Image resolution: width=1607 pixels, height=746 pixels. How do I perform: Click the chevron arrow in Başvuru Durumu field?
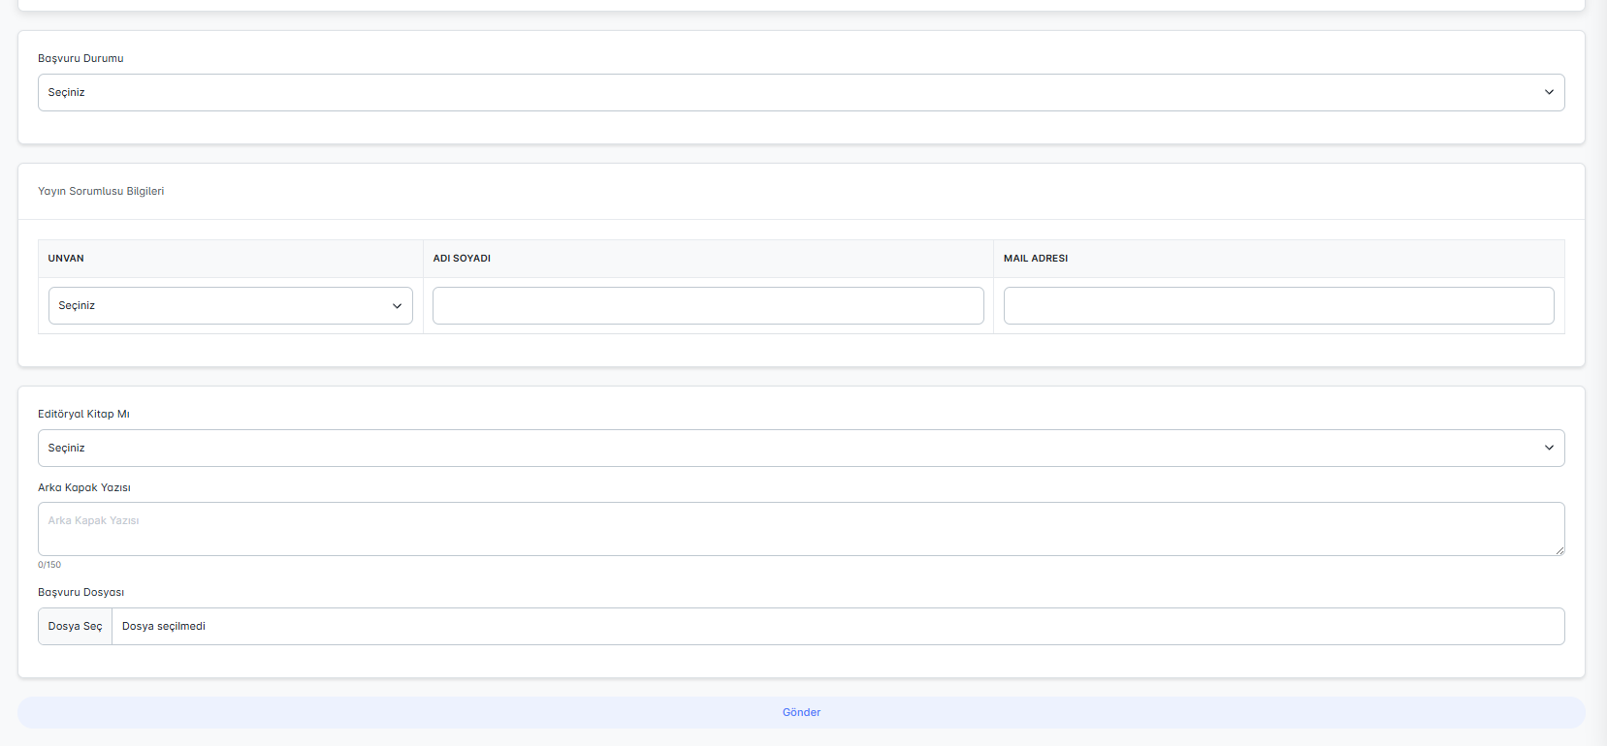pos(1549,93)
